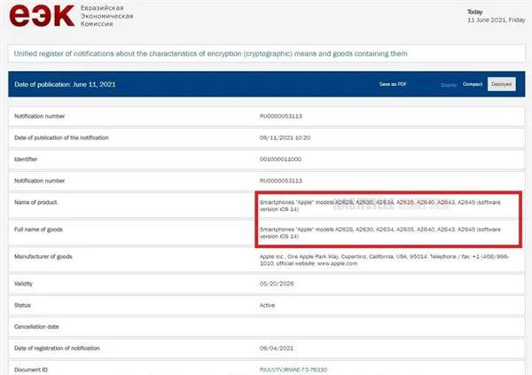Click the EEK logo
Viewport: 532px width, 375px height.
(x=42, y=16)
